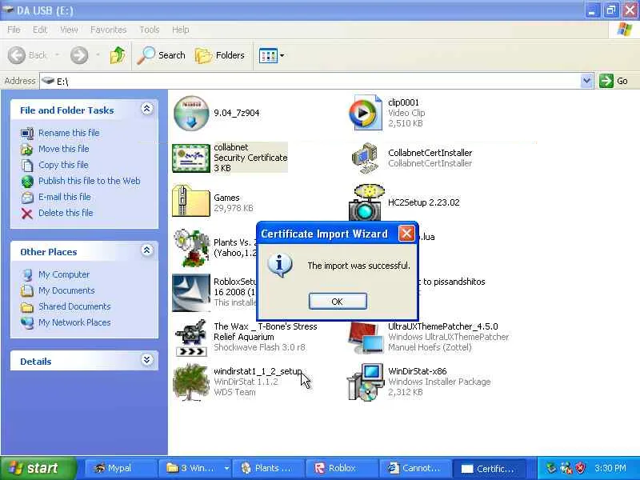Select the Games zipped folder icon
640x480 pixels.
[191, 201]
